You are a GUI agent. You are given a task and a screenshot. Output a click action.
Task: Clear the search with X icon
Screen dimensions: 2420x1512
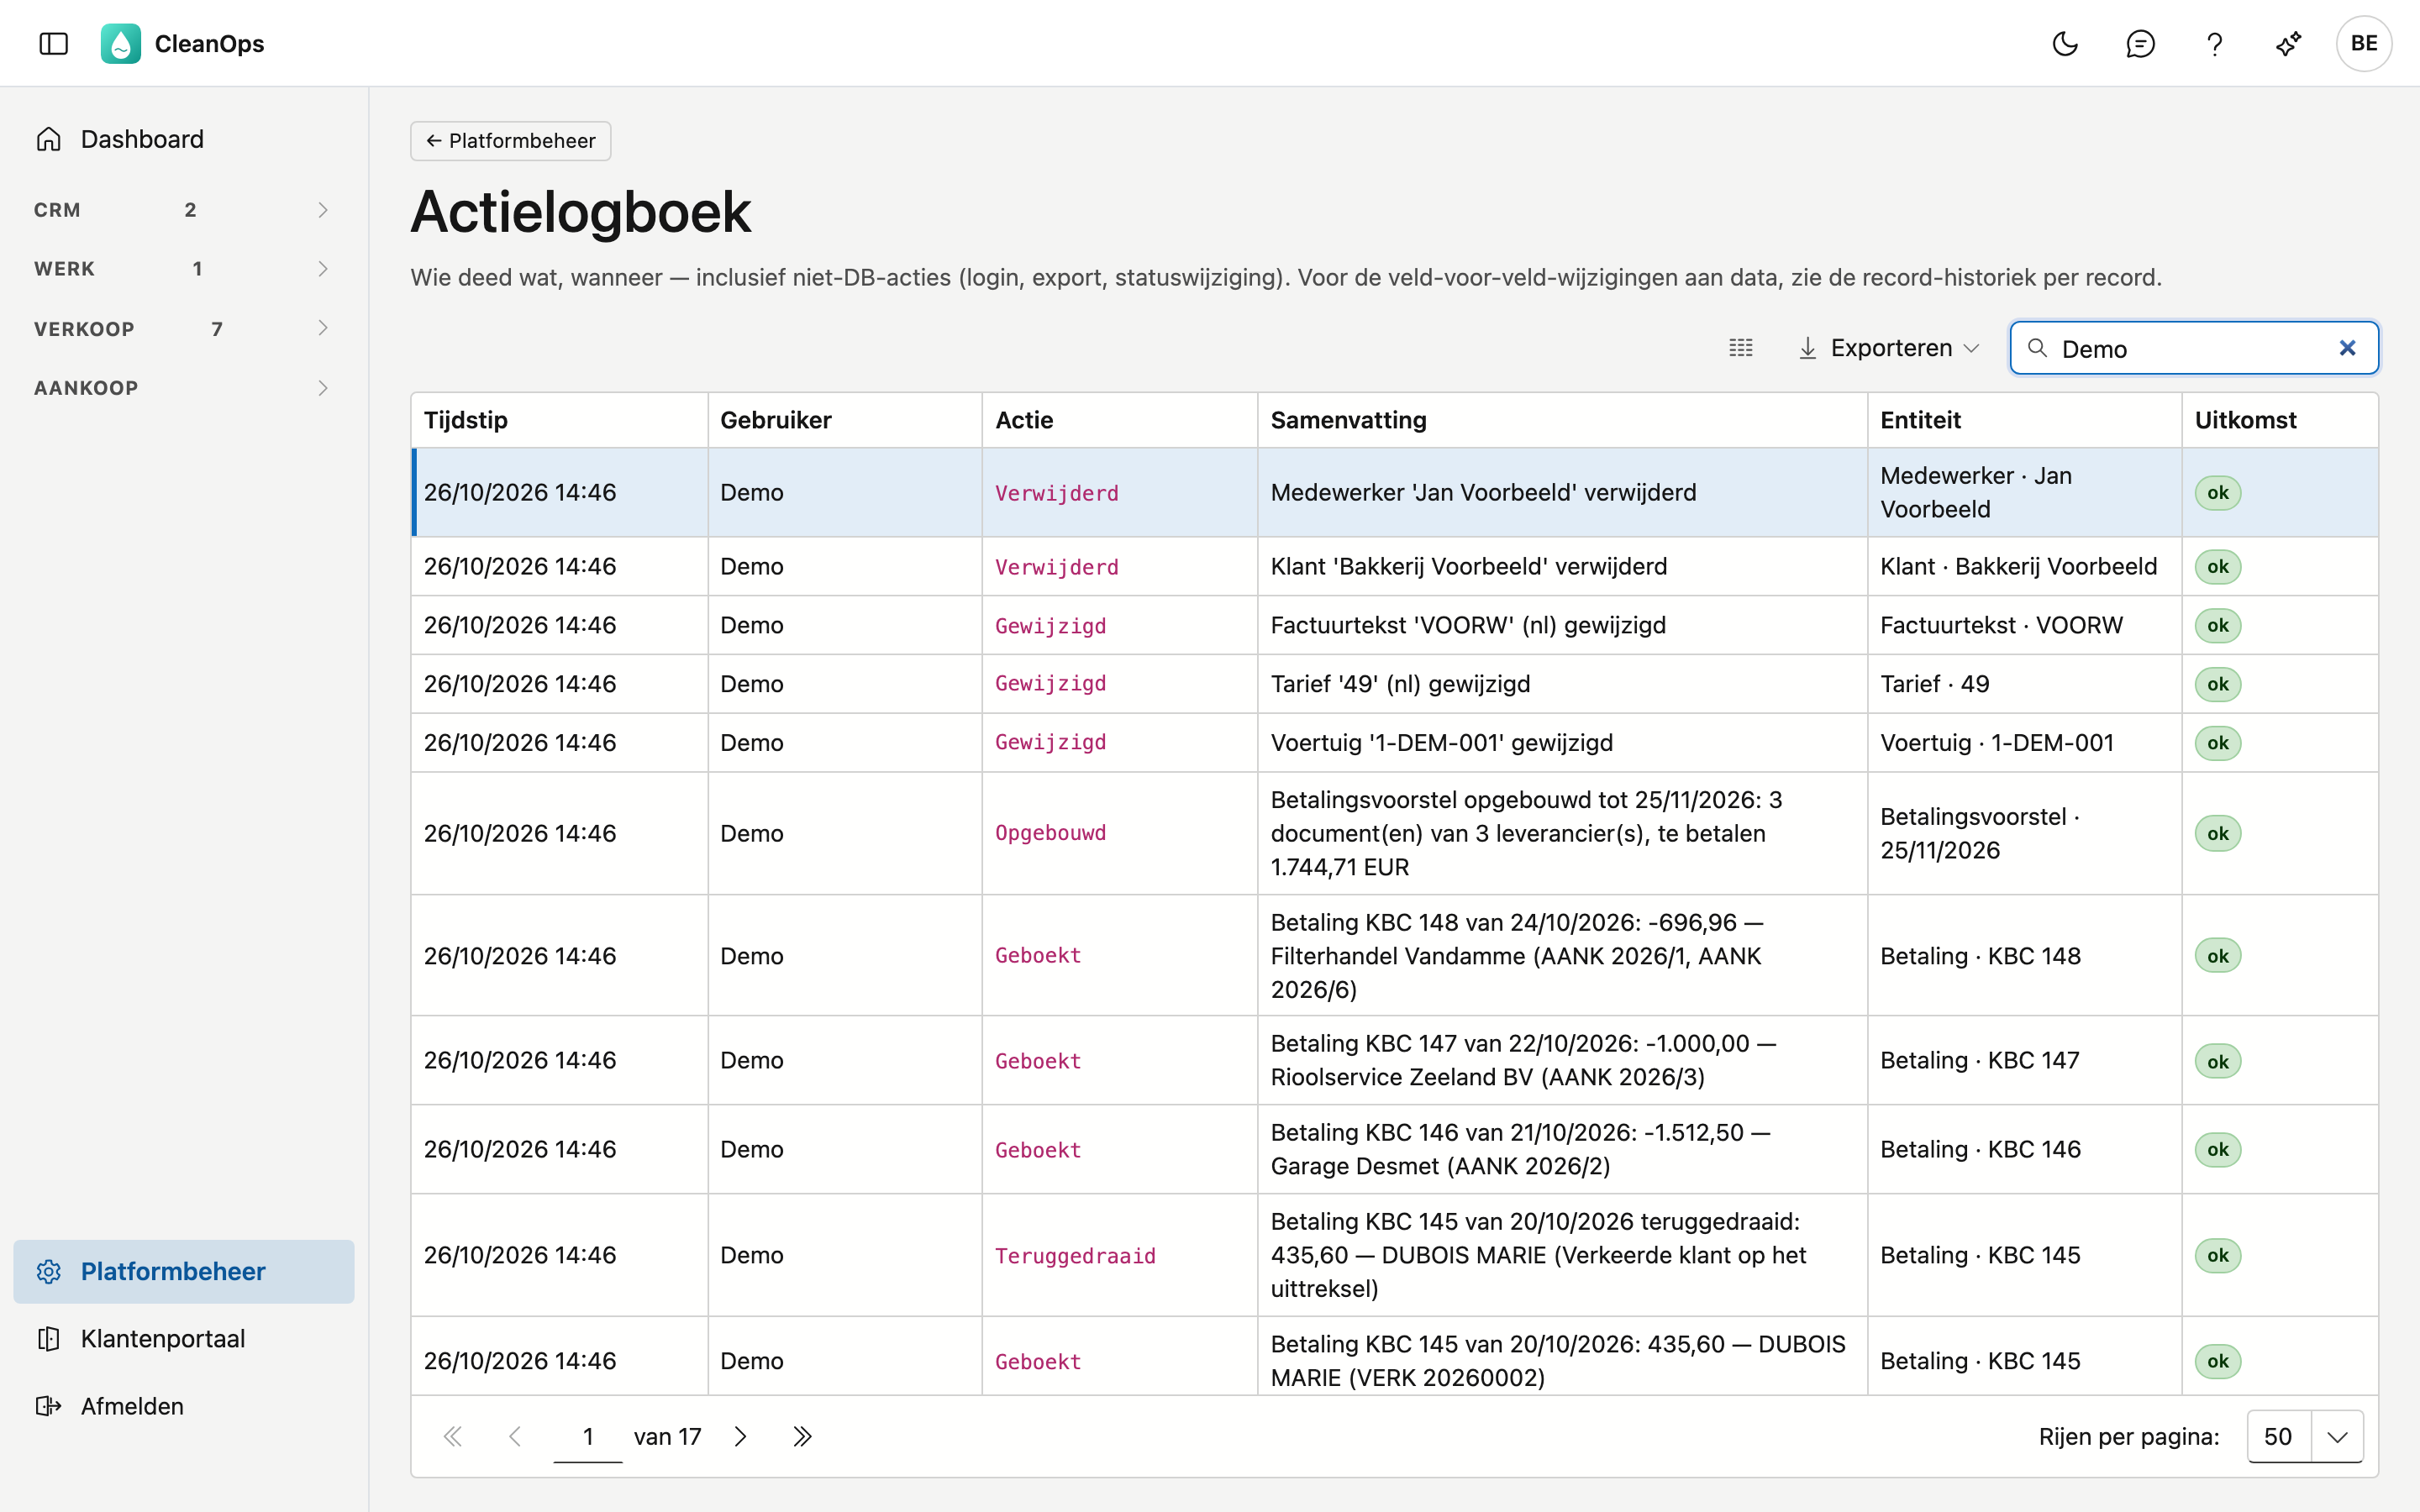(x=2347, y=348)
